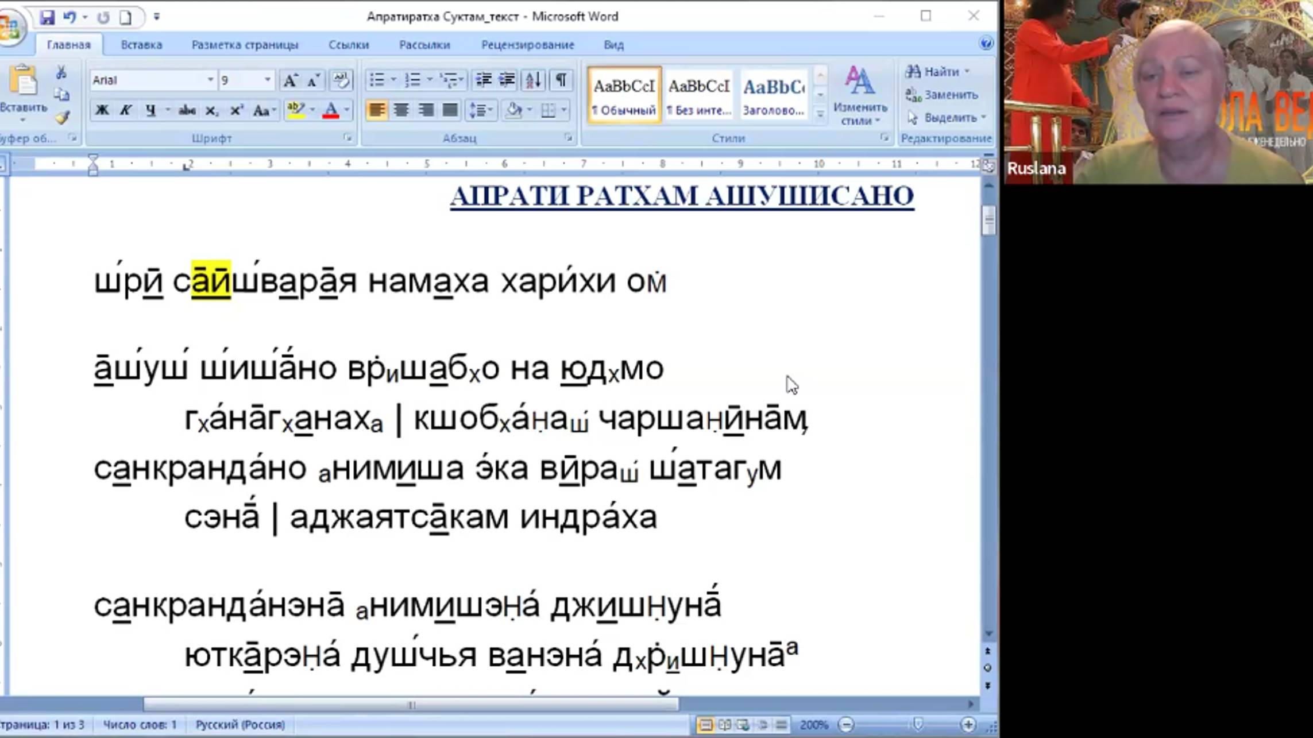The width and height of the screenshot is (1313, 738).
Task: Show paragraph marks with pilcrow icon
Action: click(561, 80)
